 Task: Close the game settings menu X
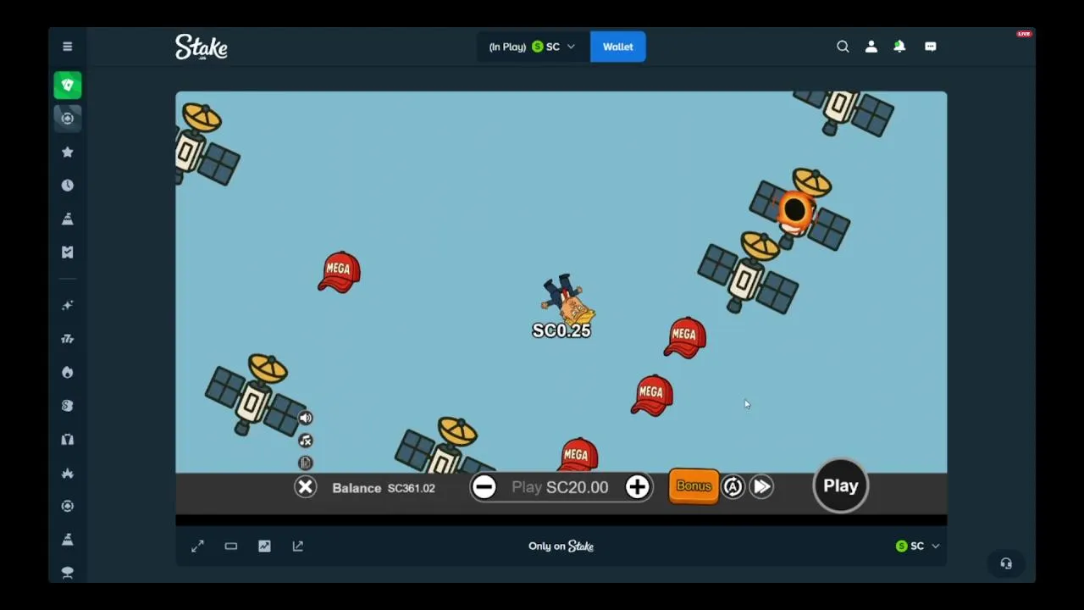click(306, 487)
